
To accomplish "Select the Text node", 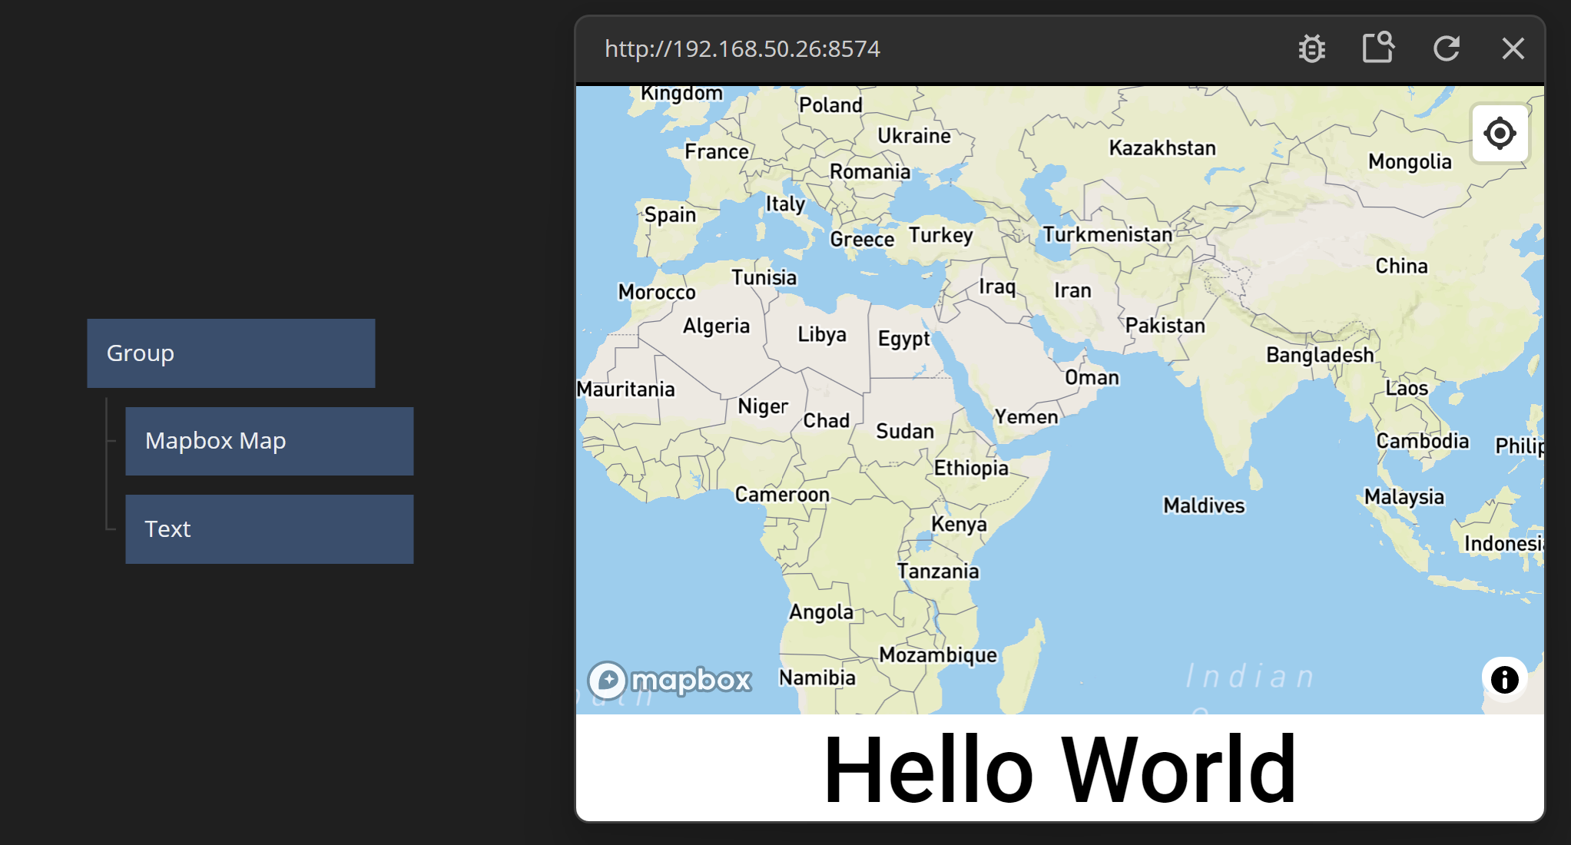I will 269,529.
